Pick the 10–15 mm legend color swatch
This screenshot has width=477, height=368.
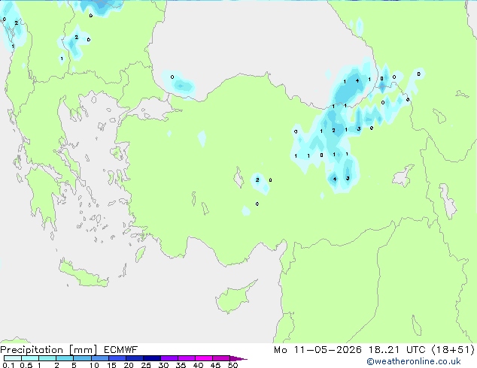pos(99,358)
